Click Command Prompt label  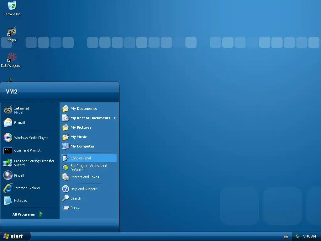pyautogui.click(x=28, y=150)
